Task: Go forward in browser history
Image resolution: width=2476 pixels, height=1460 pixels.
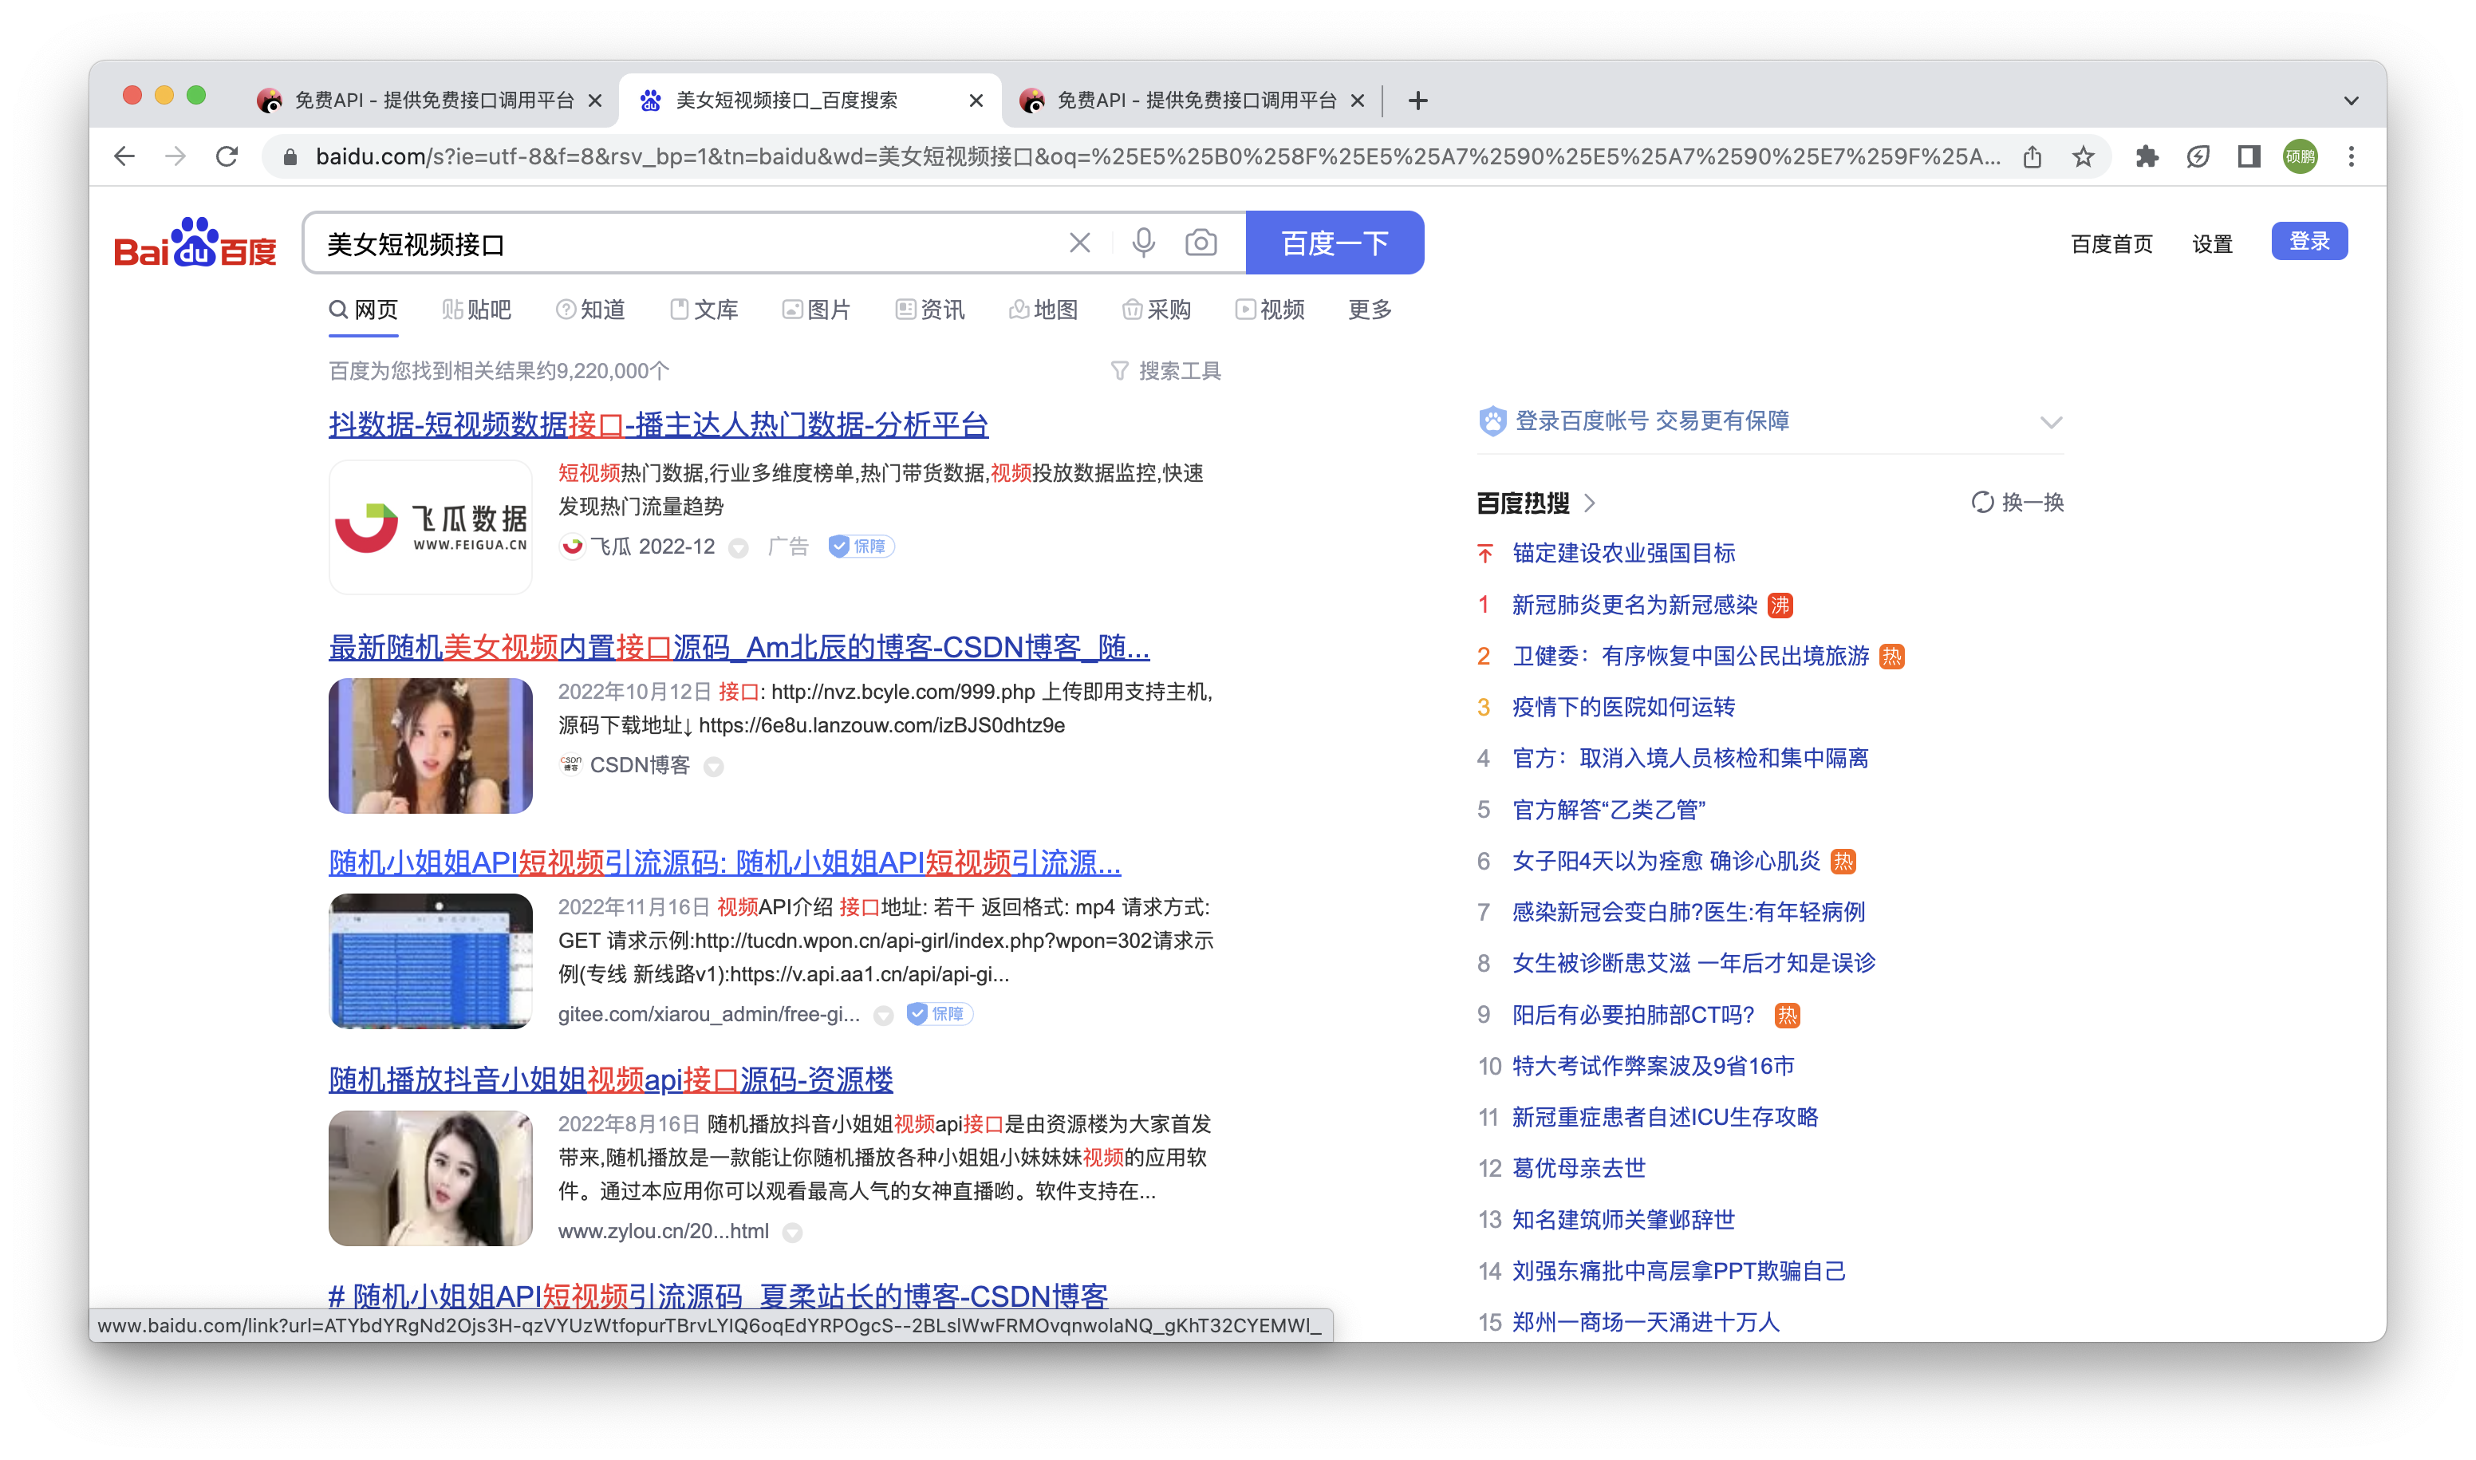Action: pyautogui.click(x=175, y=156)
